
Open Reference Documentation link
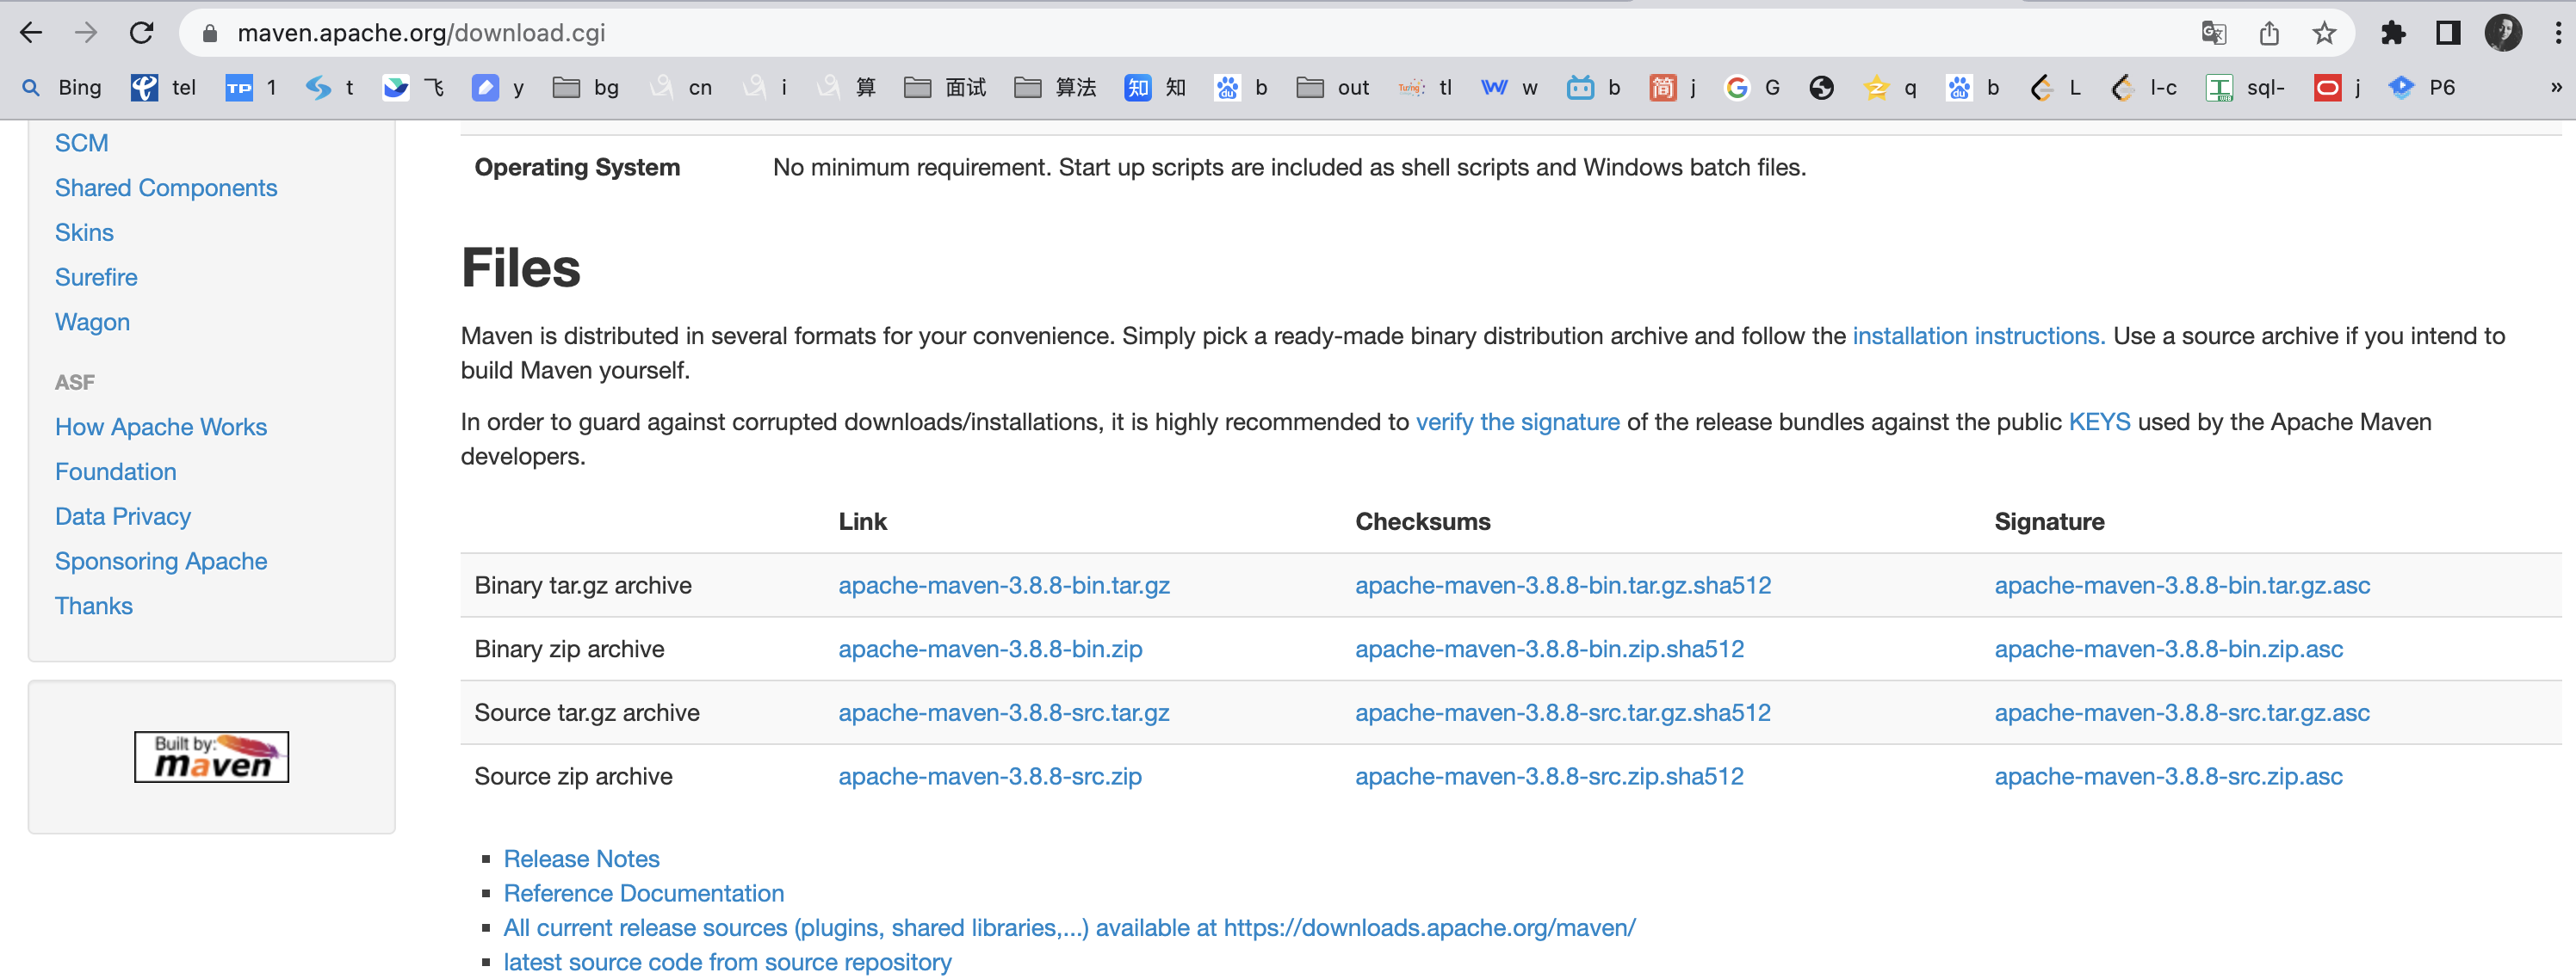[644, 892]
